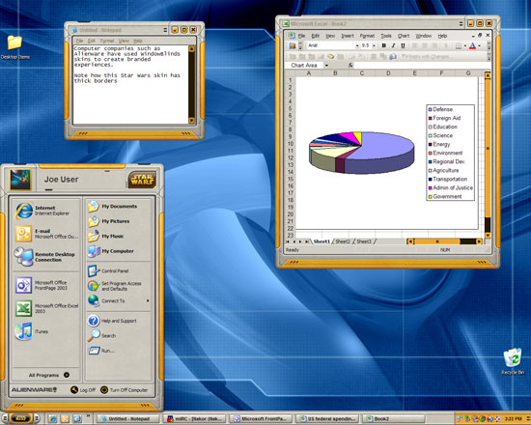Expand the Connect To submenu
Screen dimensions: 531x425
coord(119,300)
